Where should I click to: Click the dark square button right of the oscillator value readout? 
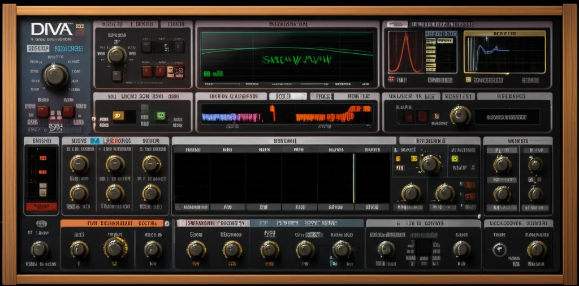tap(179, 46)
